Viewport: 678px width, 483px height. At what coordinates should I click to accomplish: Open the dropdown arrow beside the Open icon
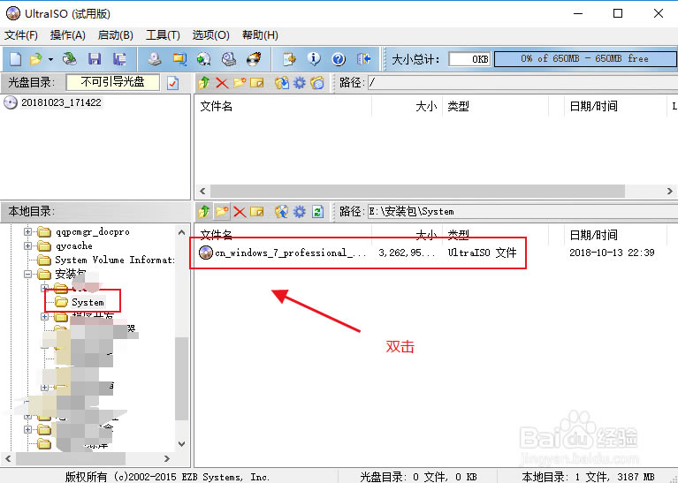click(51, 59)
